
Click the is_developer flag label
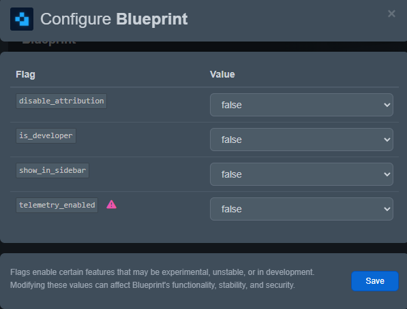pyautogui.click(x=46, y=136)
